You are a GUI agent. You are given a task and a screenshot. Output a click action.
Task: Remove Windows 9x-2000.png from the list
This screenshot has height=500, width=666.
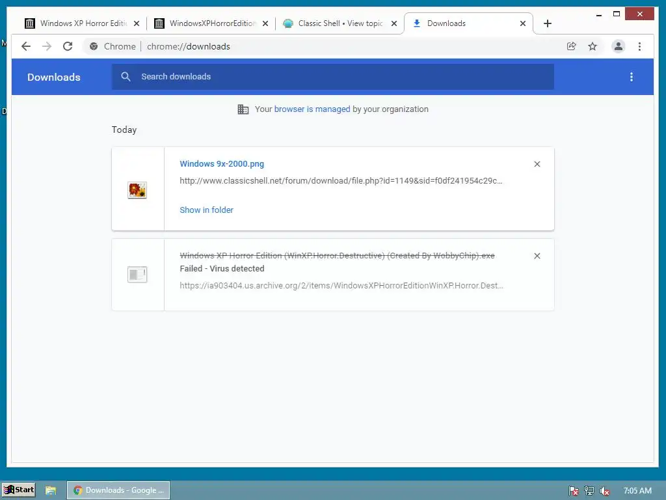coord(537,164)
